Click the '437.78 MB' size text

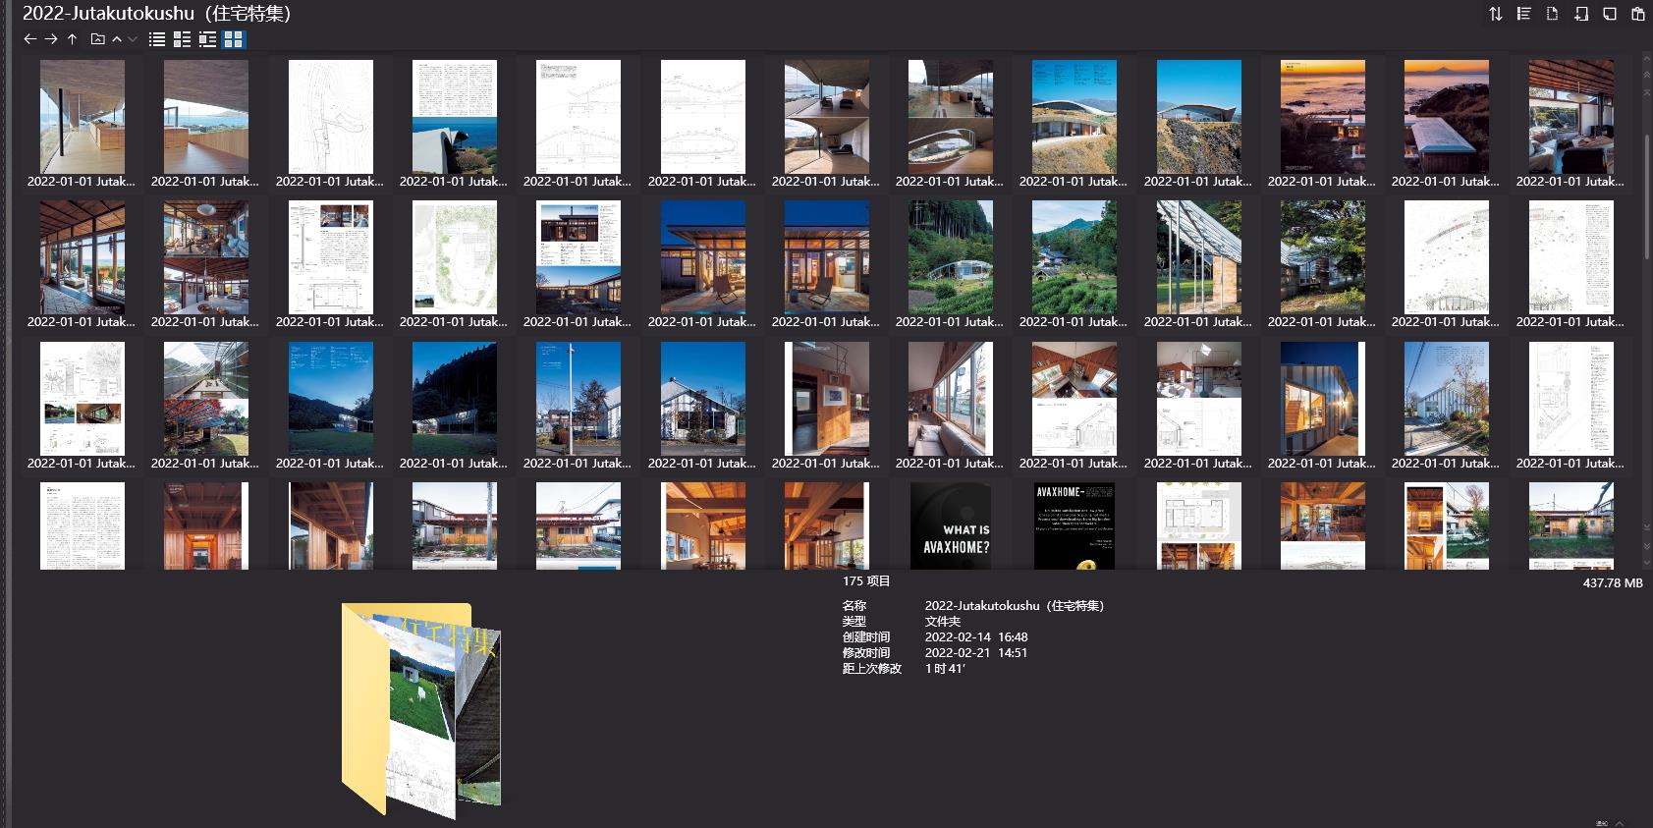coord(1613,583)
